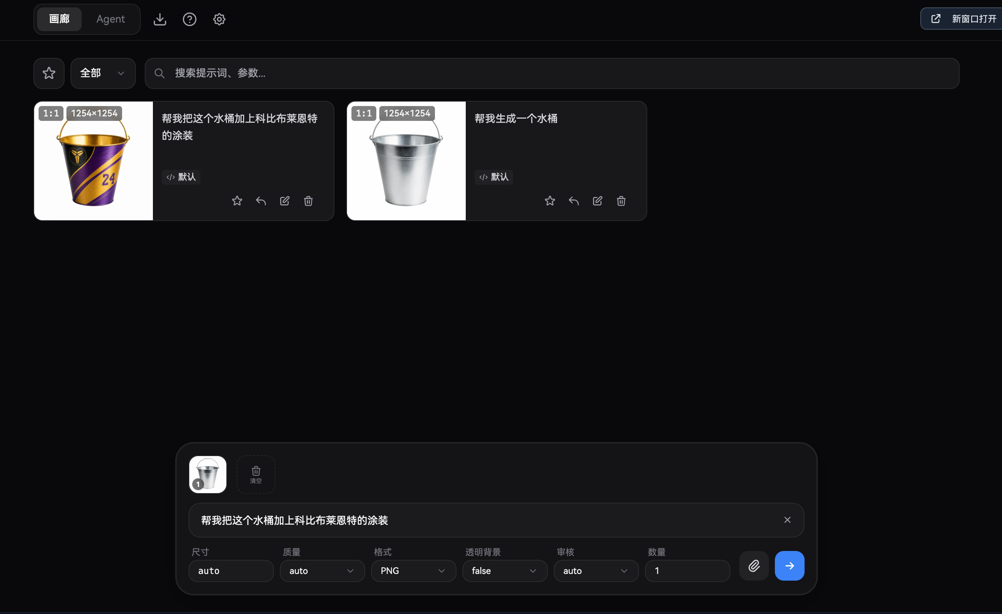Click the 尺寸 auto input field

[x=231, y=571]
